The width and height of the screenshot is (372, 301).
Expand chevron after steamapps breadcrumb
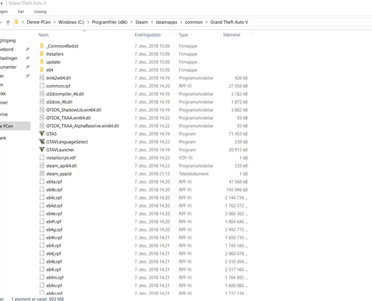click(181, 22)
